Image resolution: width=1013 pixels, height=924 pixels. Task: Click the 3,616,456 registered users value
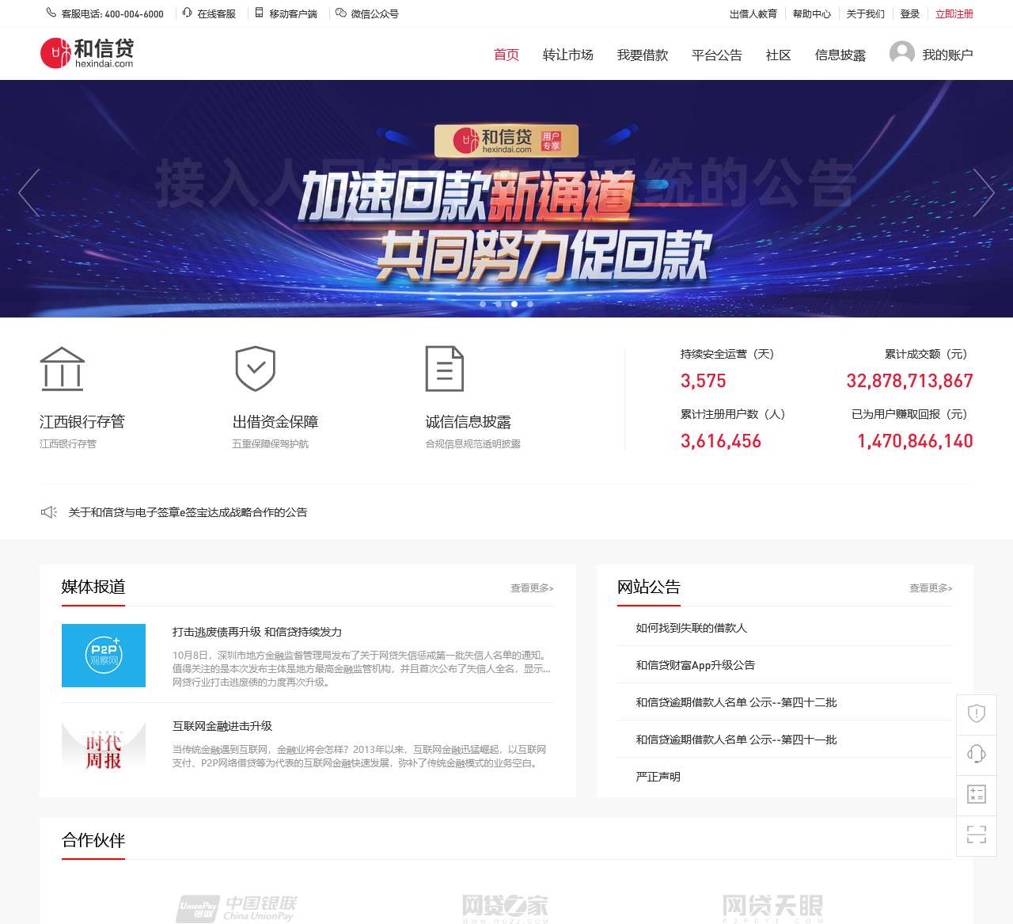[x=721, y=441]
